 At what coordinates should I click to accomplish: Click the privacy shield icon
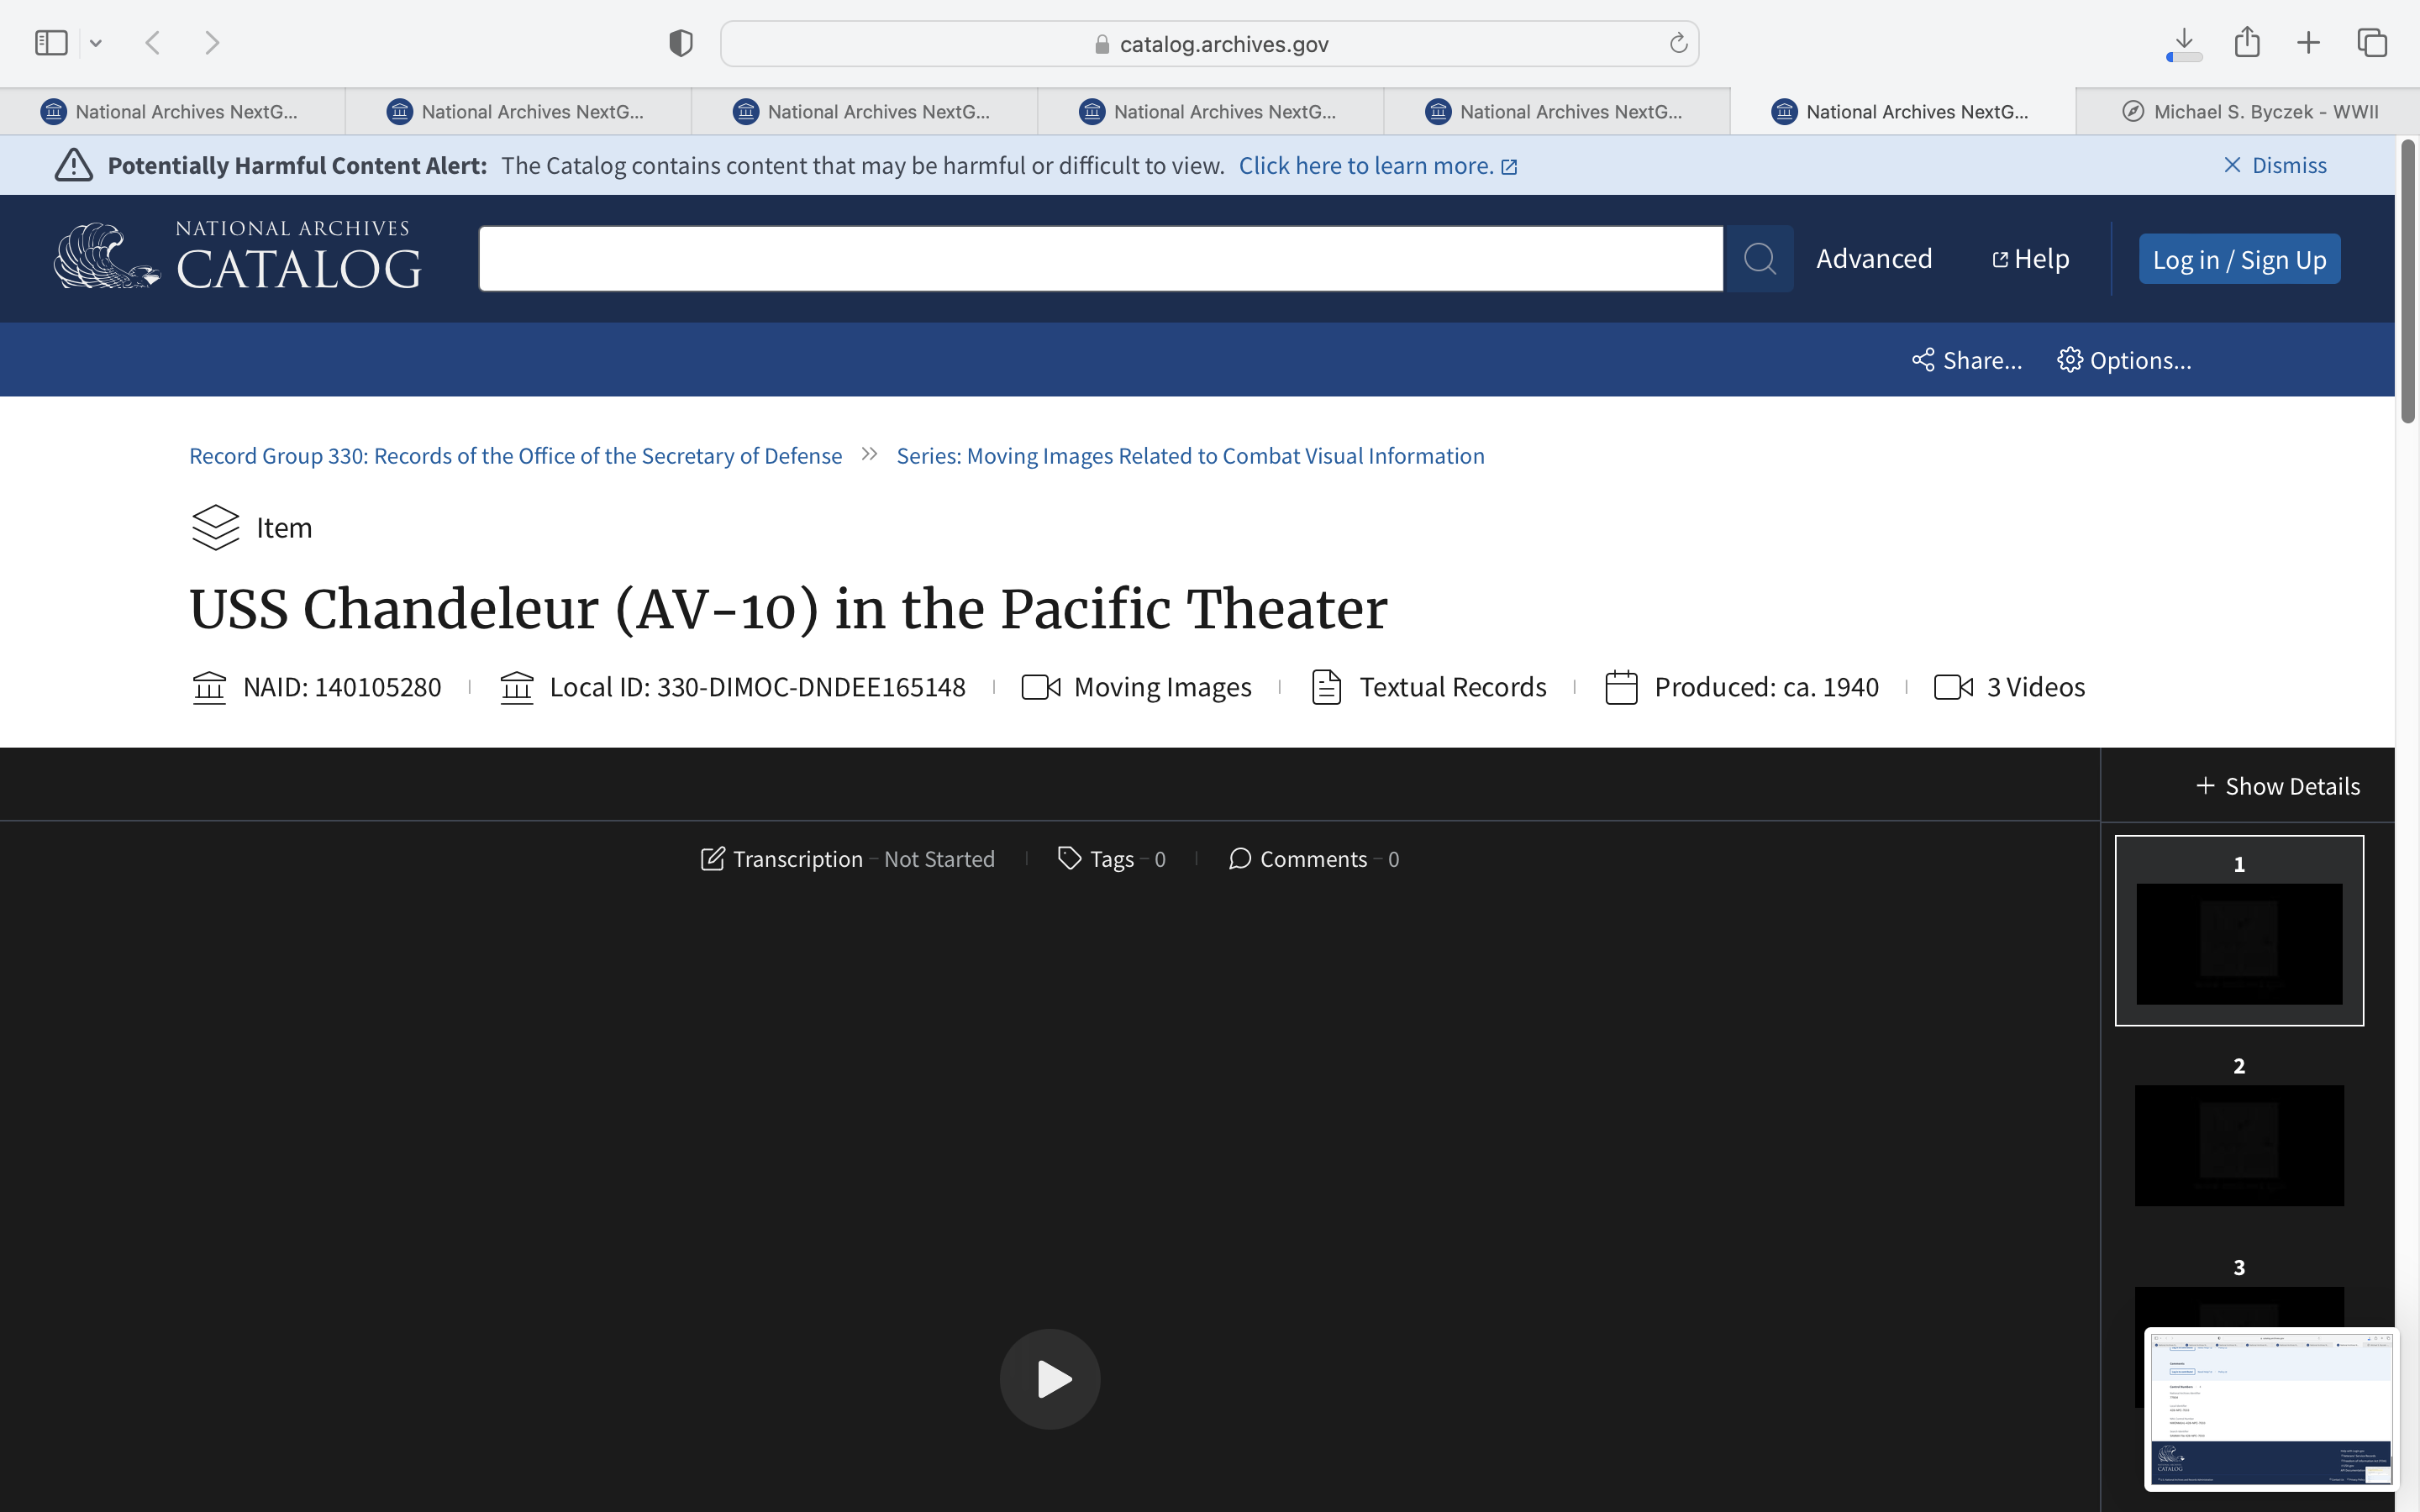pos(681,43)
